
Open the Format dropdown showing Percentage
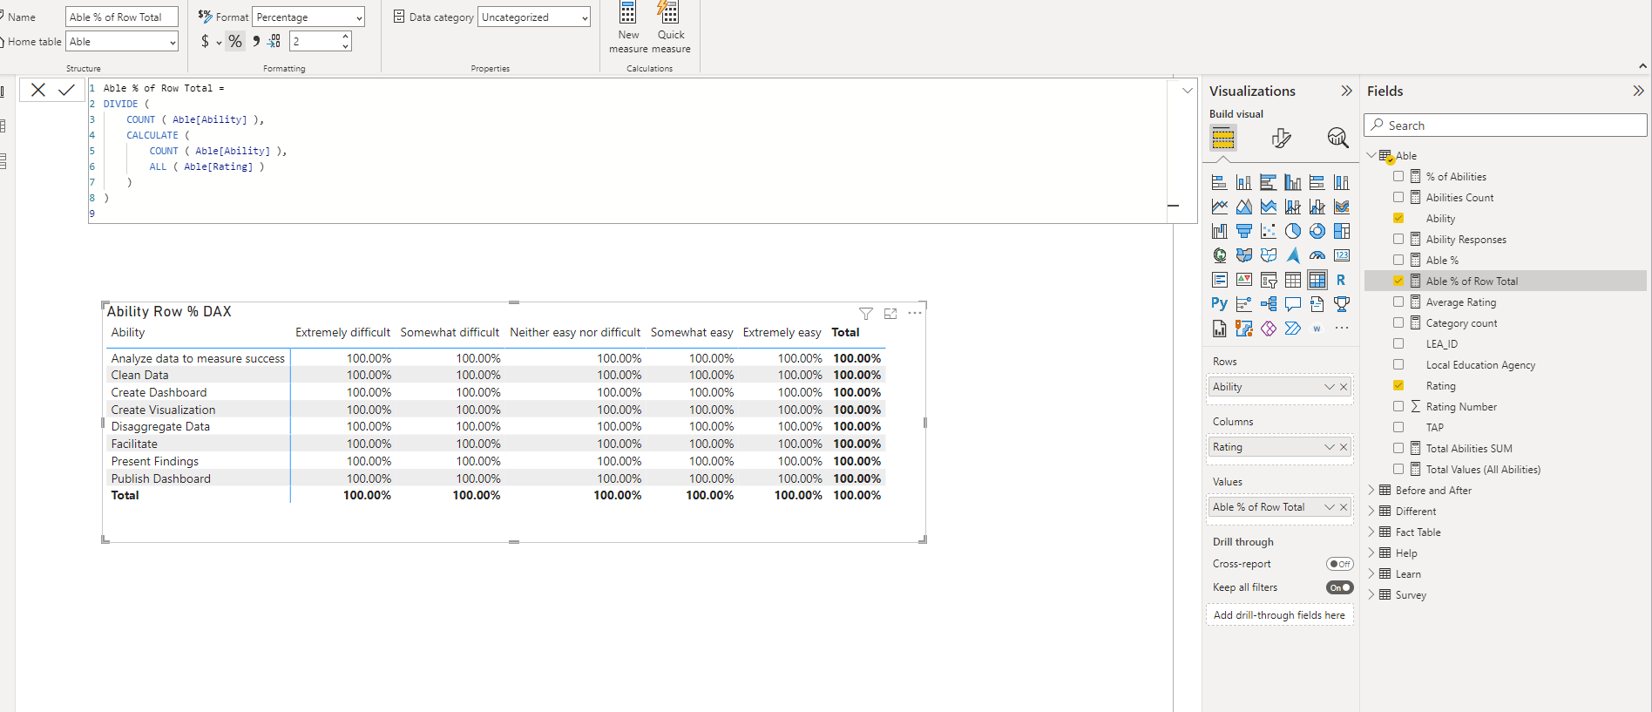point(308,17)
